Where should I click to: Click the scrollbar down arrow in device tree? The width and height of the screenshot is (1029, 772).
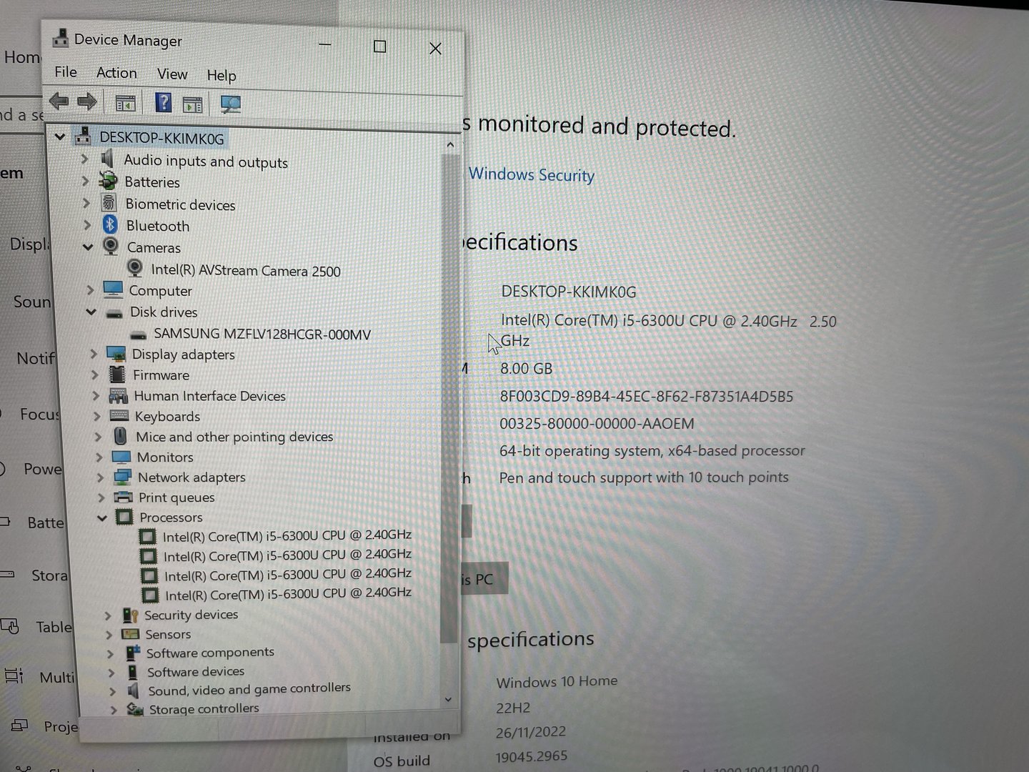point(448,699)
